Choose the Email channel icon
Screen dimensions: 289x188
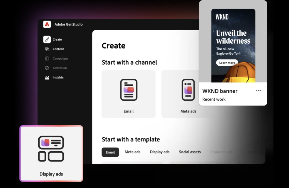pos(129,90)
